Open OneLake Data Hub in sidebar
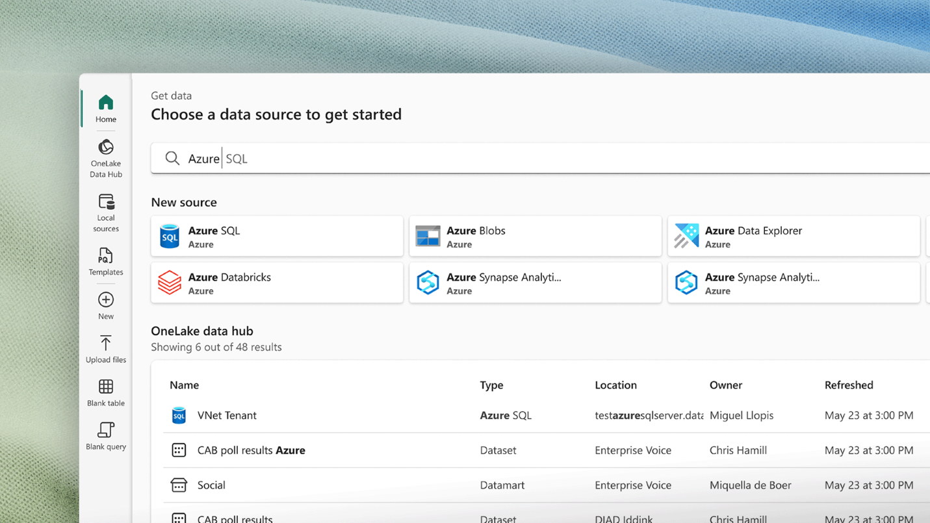The image size is (930, 523). [106, 158]
